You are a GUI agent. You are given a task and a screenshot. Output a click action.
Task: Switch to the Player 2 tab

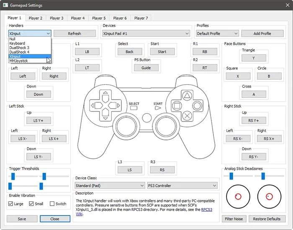(36, 18)
